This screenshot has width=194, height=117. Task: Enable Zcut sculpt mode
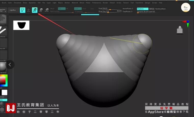coord(92,9)
